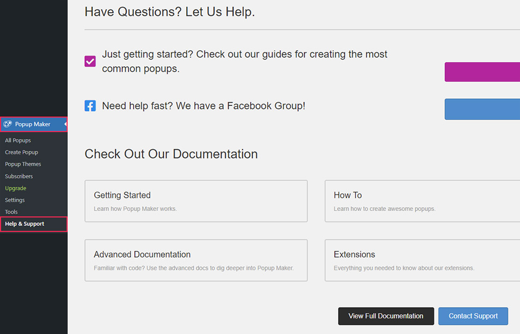This screenshot has height=334, width=520.
Task: Click the blue button beside the Facebook message
Action: tap(482, 109)
